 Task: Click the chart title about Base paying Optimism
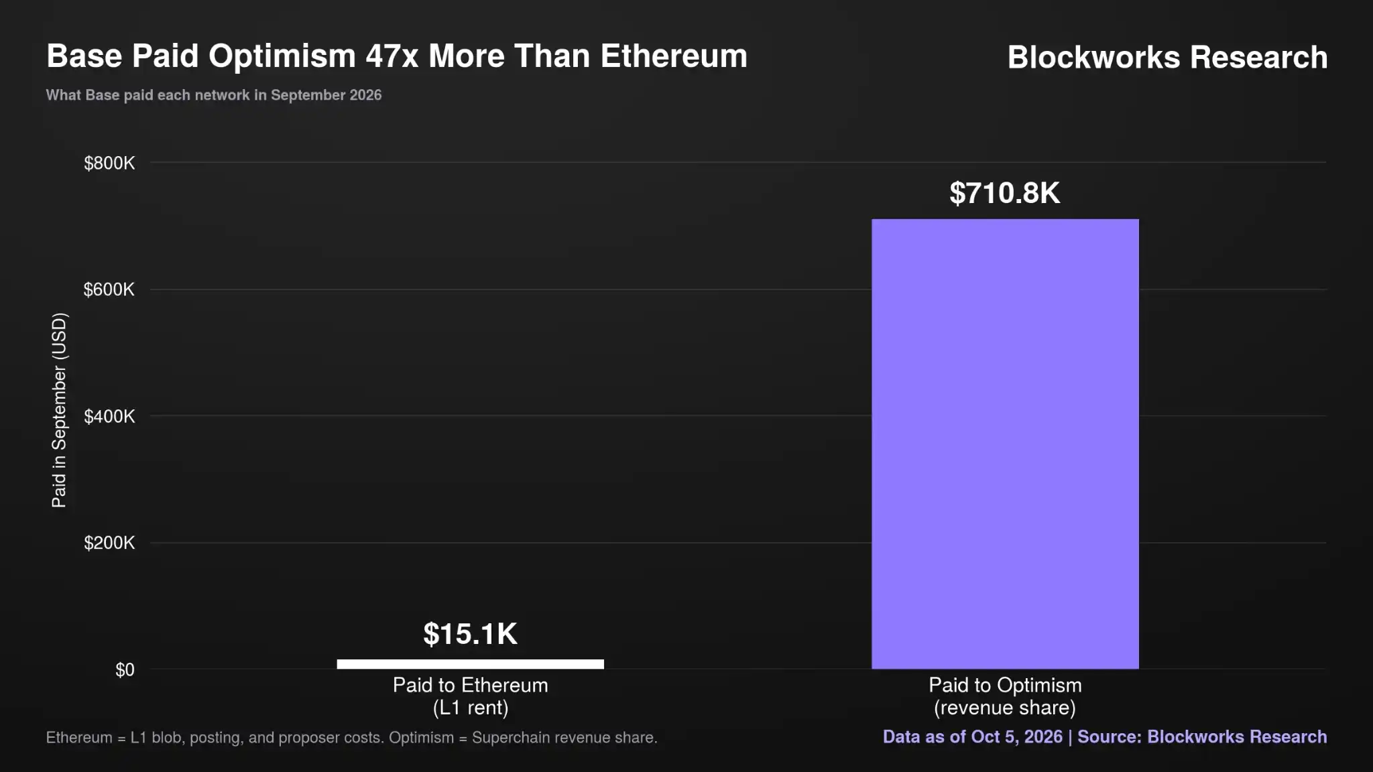pyautogui.click(x=397, y=56)
